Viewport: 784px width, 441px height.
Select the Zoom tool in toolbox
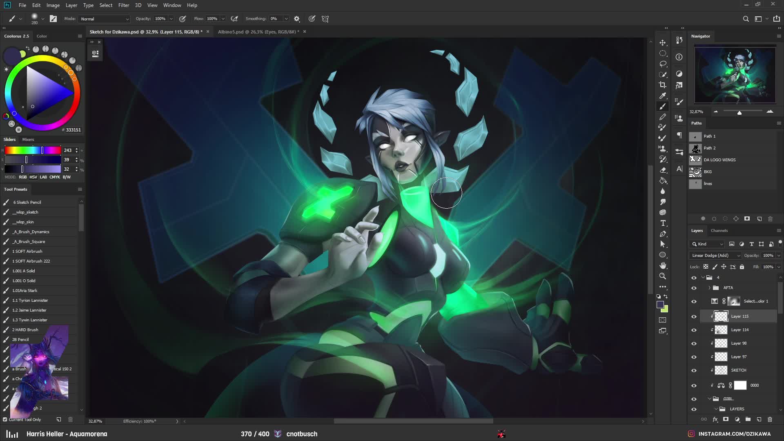663,276
